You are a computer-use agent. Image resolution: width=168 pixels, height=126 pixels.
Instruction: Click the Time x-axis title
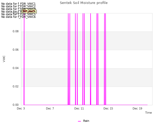(x=149, y=113)
